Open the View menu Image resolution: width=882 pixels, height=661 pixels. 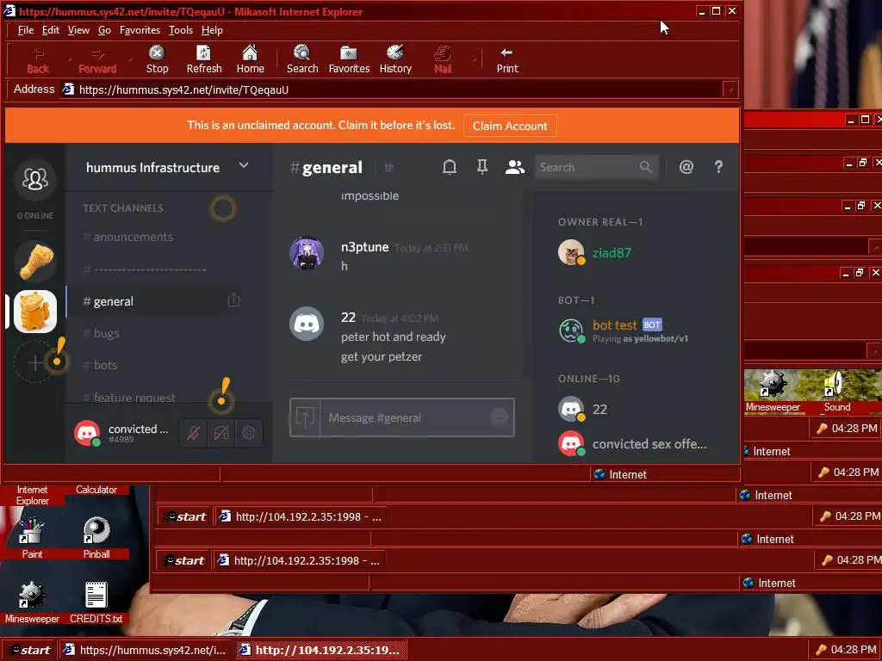78,30
